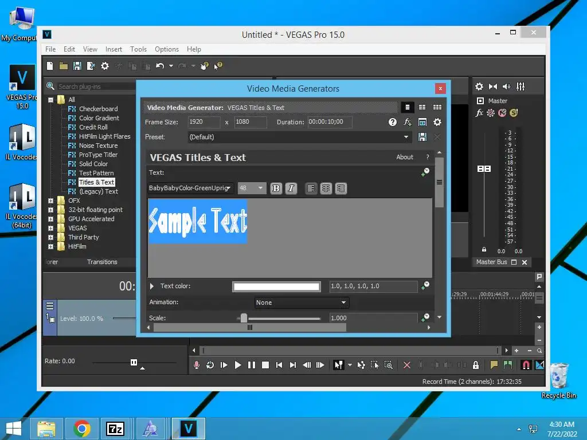
Task: Open the Render As toolbar icon
Action: pos(91,66)
